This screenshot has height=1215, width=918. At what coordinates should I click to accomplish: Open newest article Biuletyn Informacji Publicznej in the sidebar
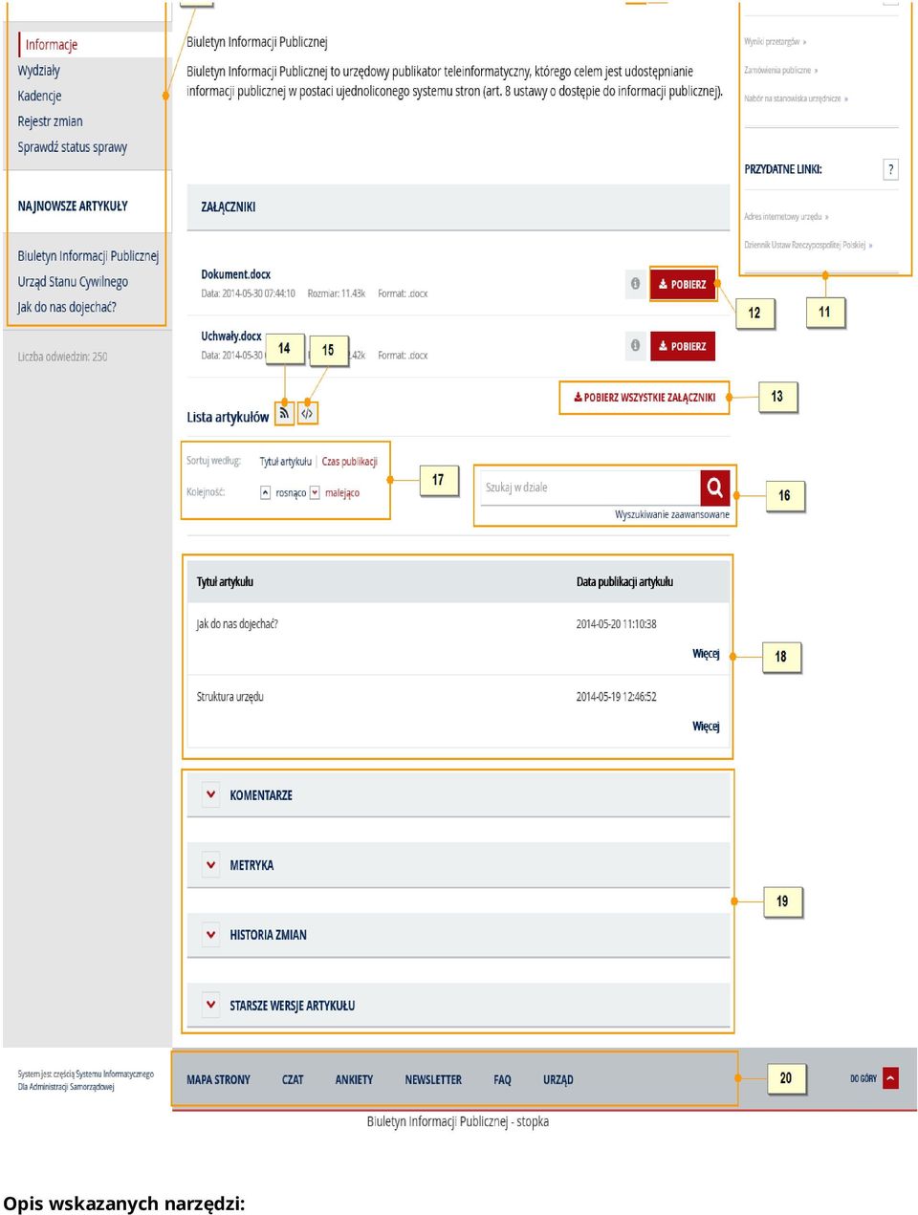88,256
